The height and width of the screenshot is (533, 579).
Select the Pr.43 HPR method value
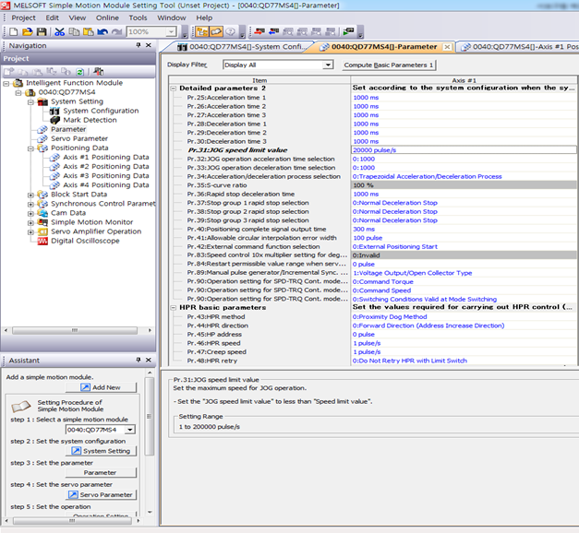point(464,317)
